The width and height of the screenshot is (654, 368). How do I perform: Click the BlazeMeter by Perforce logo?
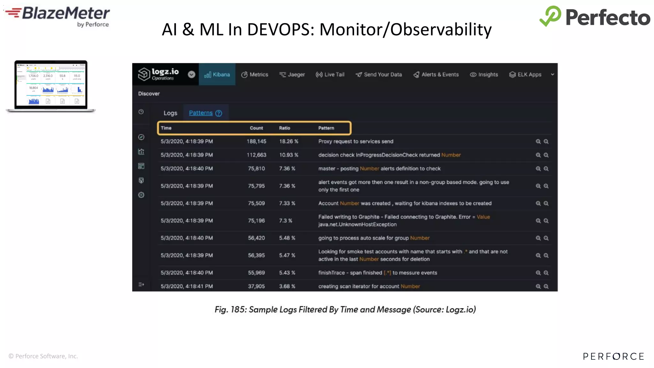(57, 17)
